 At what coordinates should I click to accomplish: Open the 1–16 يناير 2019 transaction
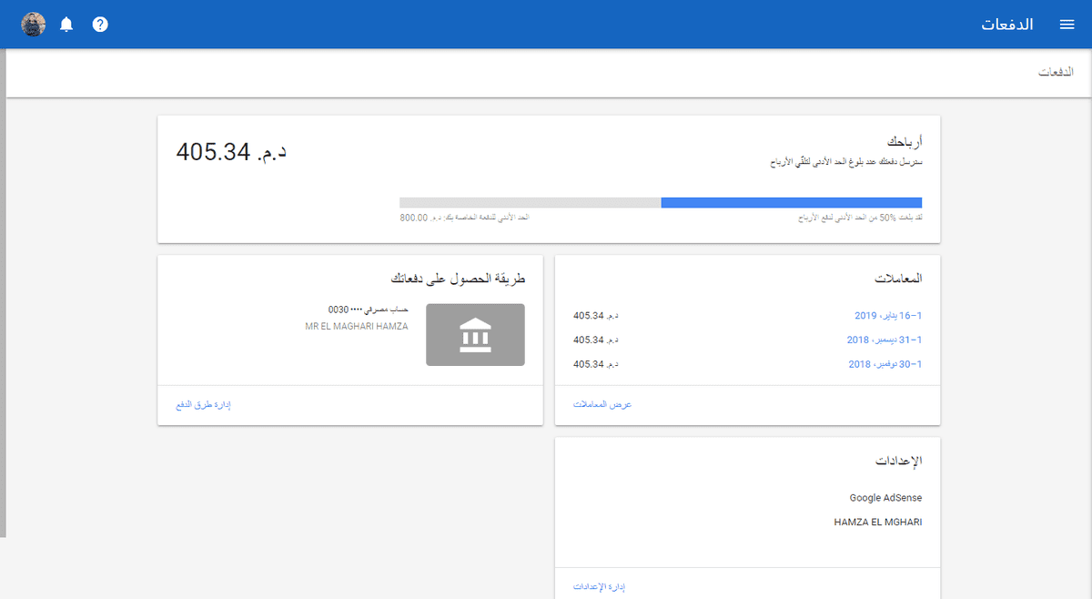[888, 316]
